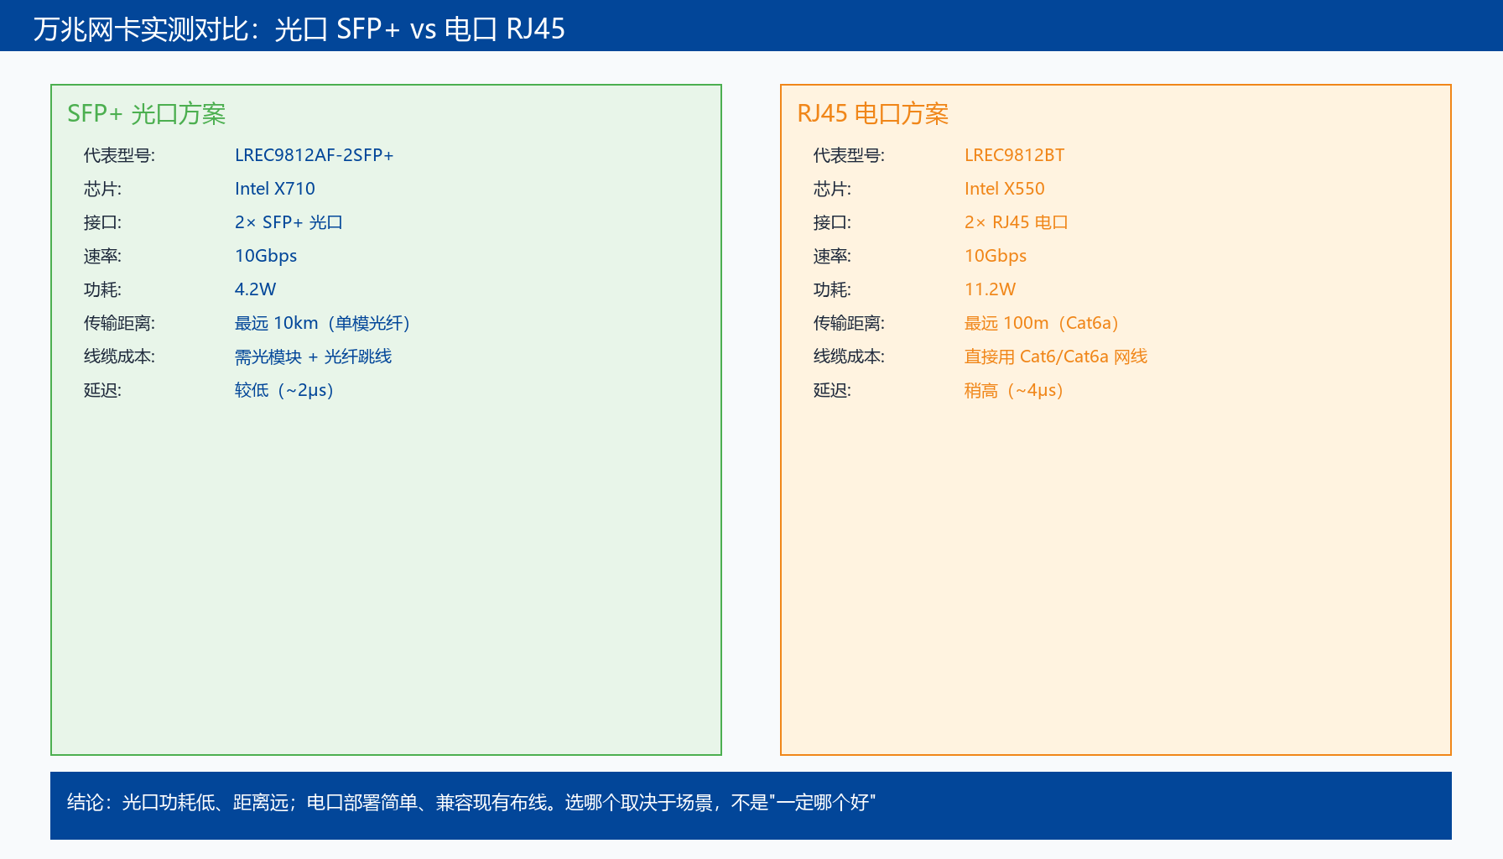
Task: Click the conclusion text starting "结论：光口功耗低"
Action: [x=471, y=803]
